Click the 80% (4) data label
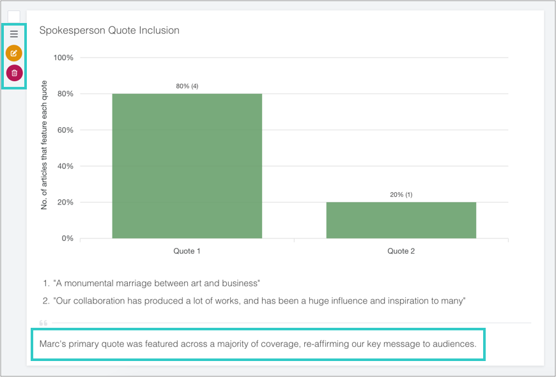Viewport: 556px width, 377px height. (x=187, y=86)
